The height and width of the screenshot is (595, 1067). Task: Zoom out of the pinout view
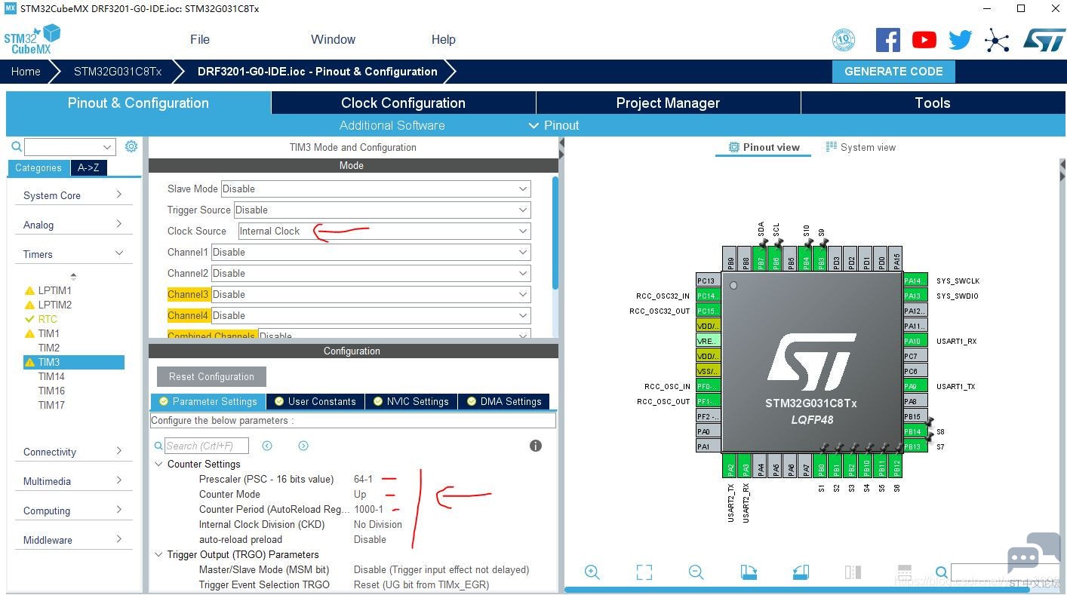[x=696, y=572]
